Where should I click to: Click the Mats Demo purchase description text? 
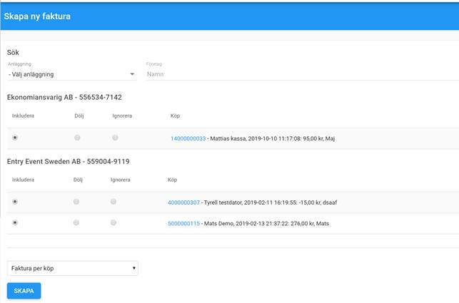coord(271,224)
